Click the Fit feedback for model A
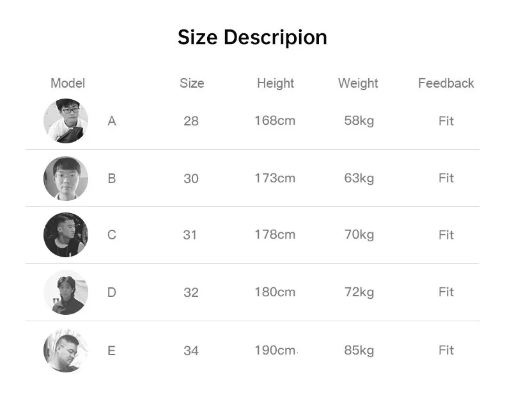505x407 pixels. (446, 121)
